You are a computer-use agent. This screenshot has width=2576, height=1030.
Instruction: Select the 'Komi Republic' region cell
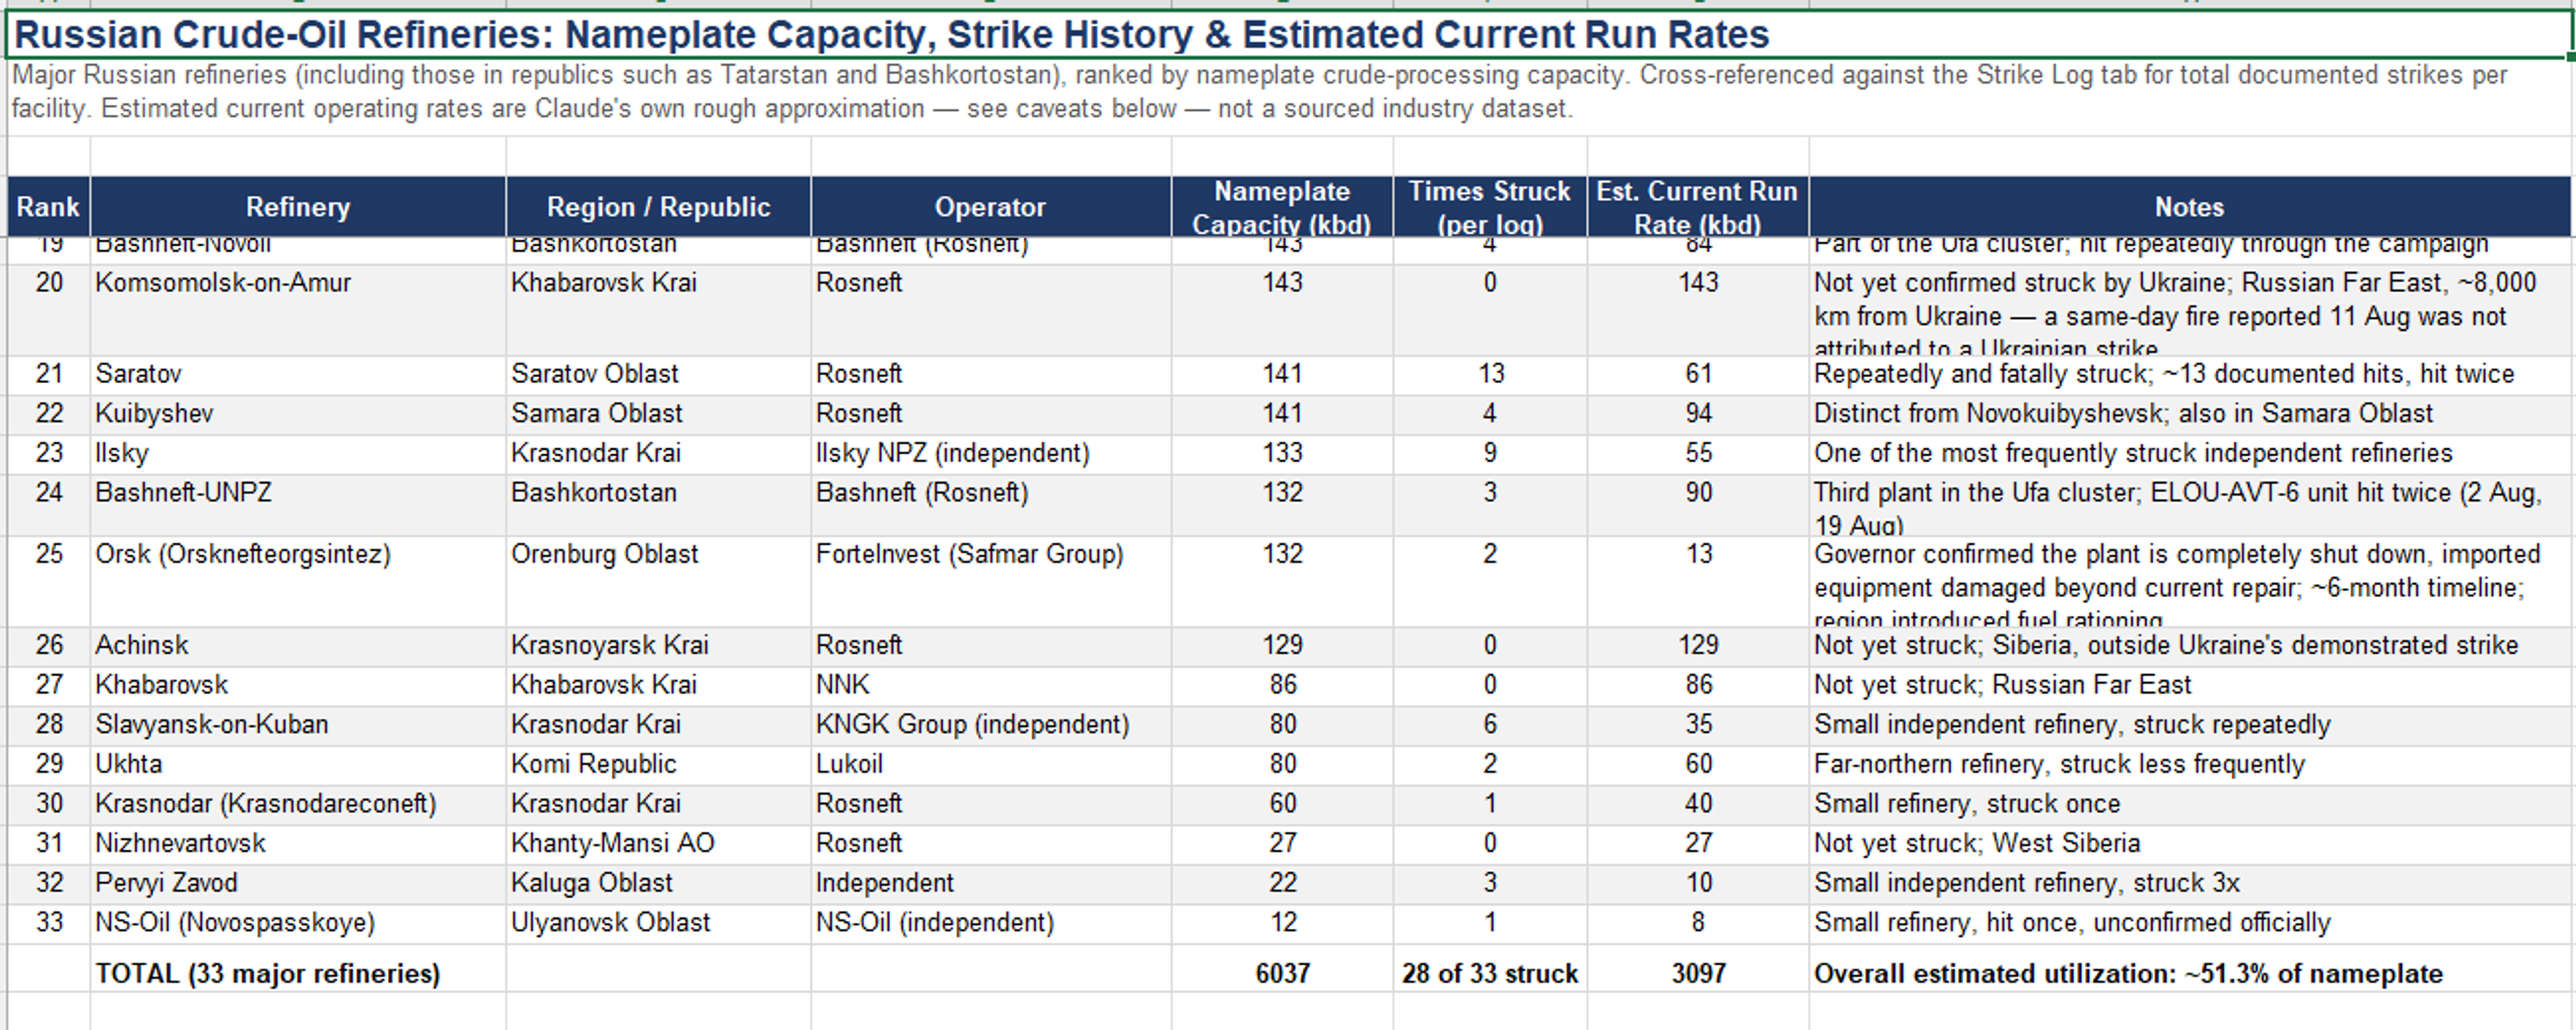(658, 765)
